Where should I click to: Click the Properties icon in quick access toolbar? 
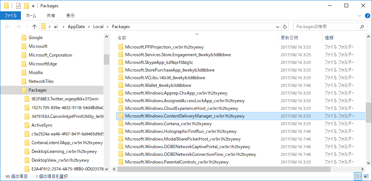pos(18,6)
